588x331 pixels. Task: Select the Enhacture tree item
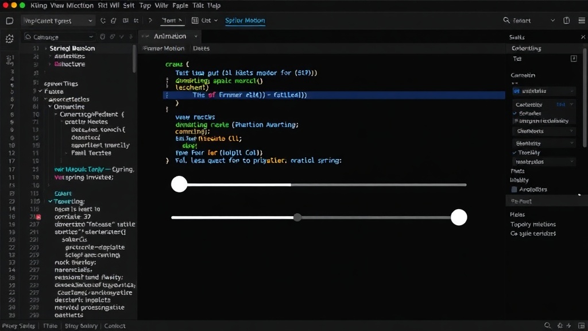coord(69,64)
